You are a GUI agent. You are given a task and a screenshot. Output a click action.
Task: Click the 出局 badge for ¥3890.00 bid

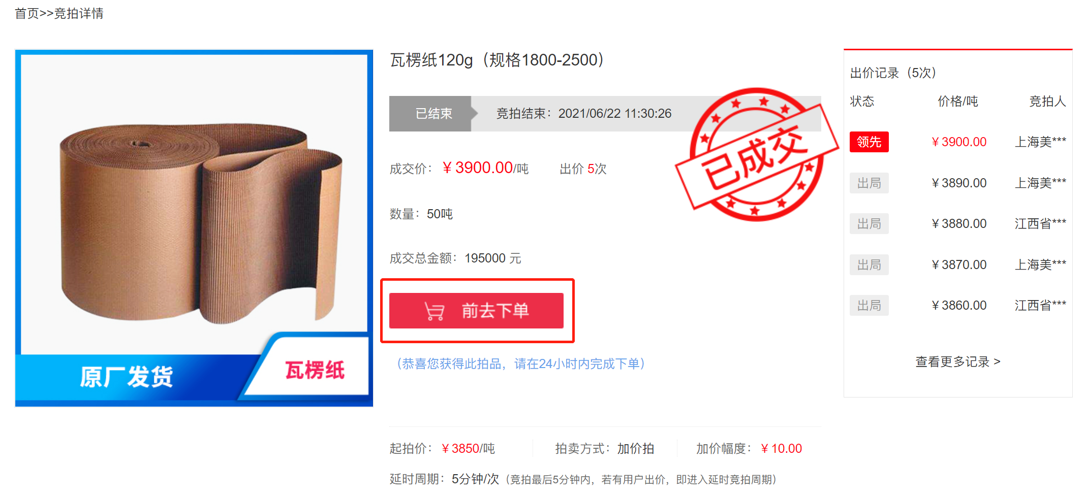(869, 183)
